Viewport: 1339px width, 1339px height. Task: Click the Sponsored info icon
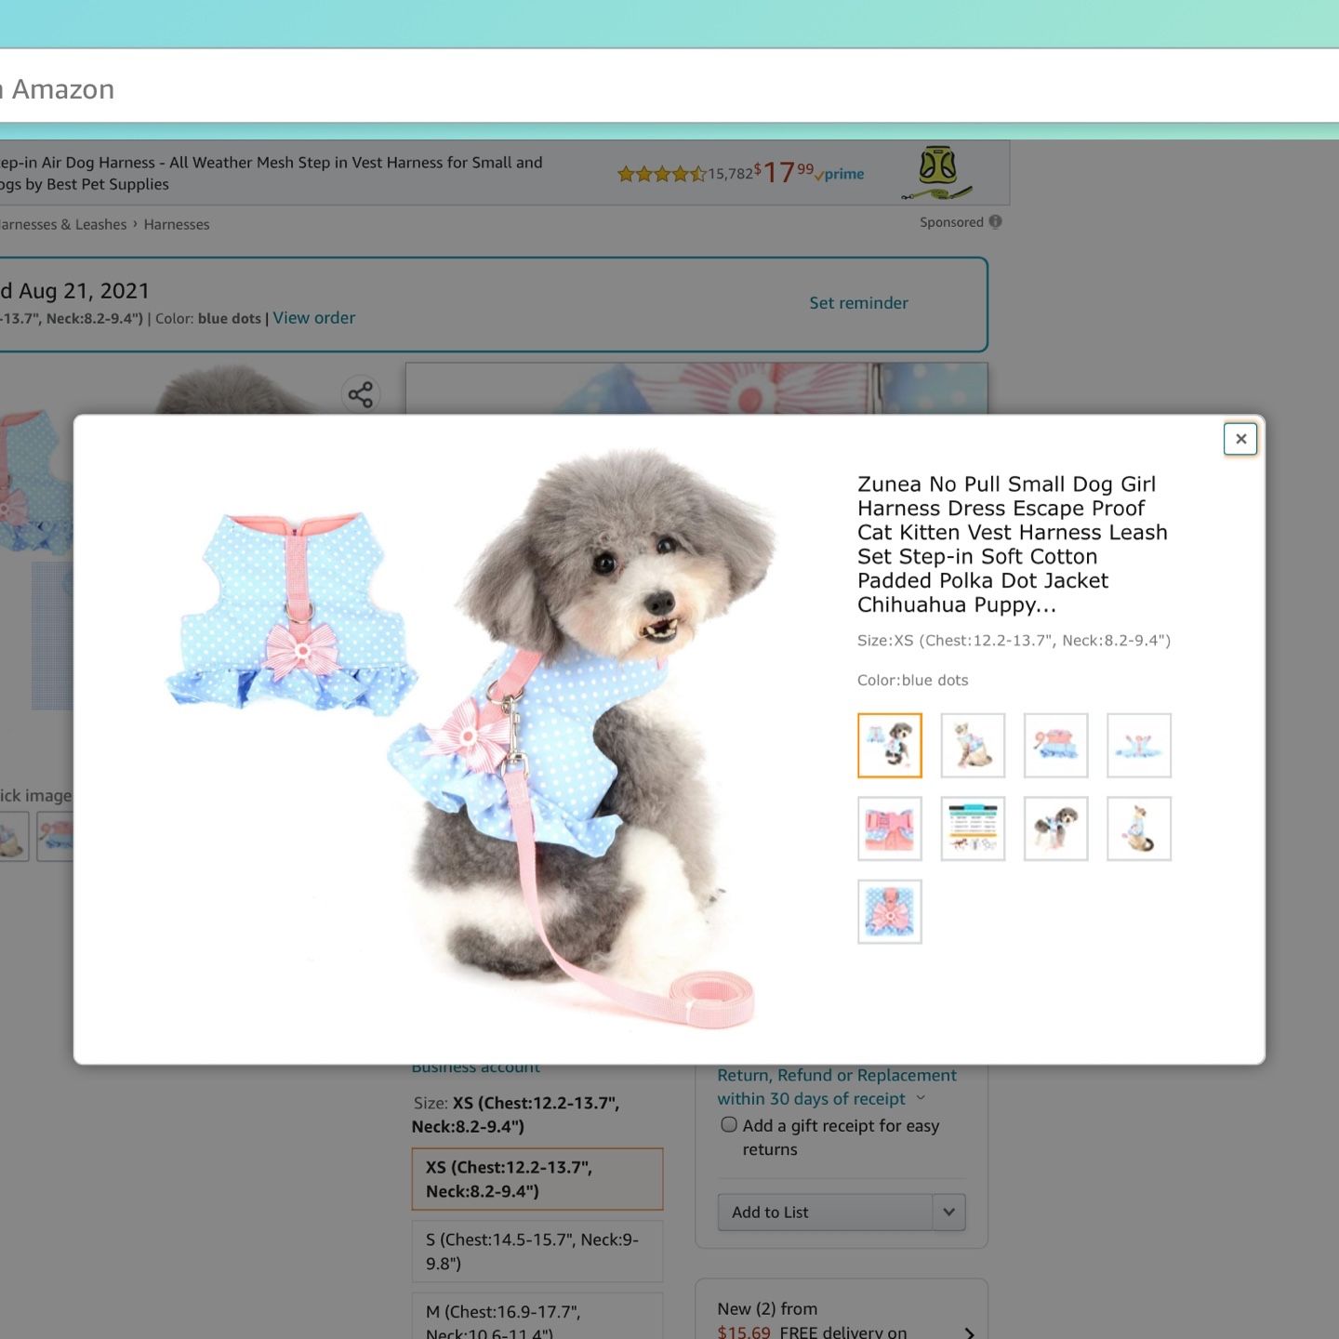(996, 221)
